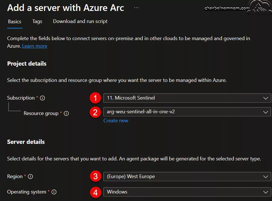Open the Basics tab
This screenshot has width=272, height=201.
15,21
